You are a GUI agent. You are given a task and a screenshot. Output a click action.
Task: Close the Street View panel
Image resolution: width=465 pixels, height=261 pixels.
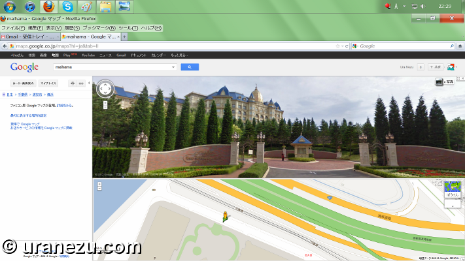pyautogui.click(x=462, y=78)
